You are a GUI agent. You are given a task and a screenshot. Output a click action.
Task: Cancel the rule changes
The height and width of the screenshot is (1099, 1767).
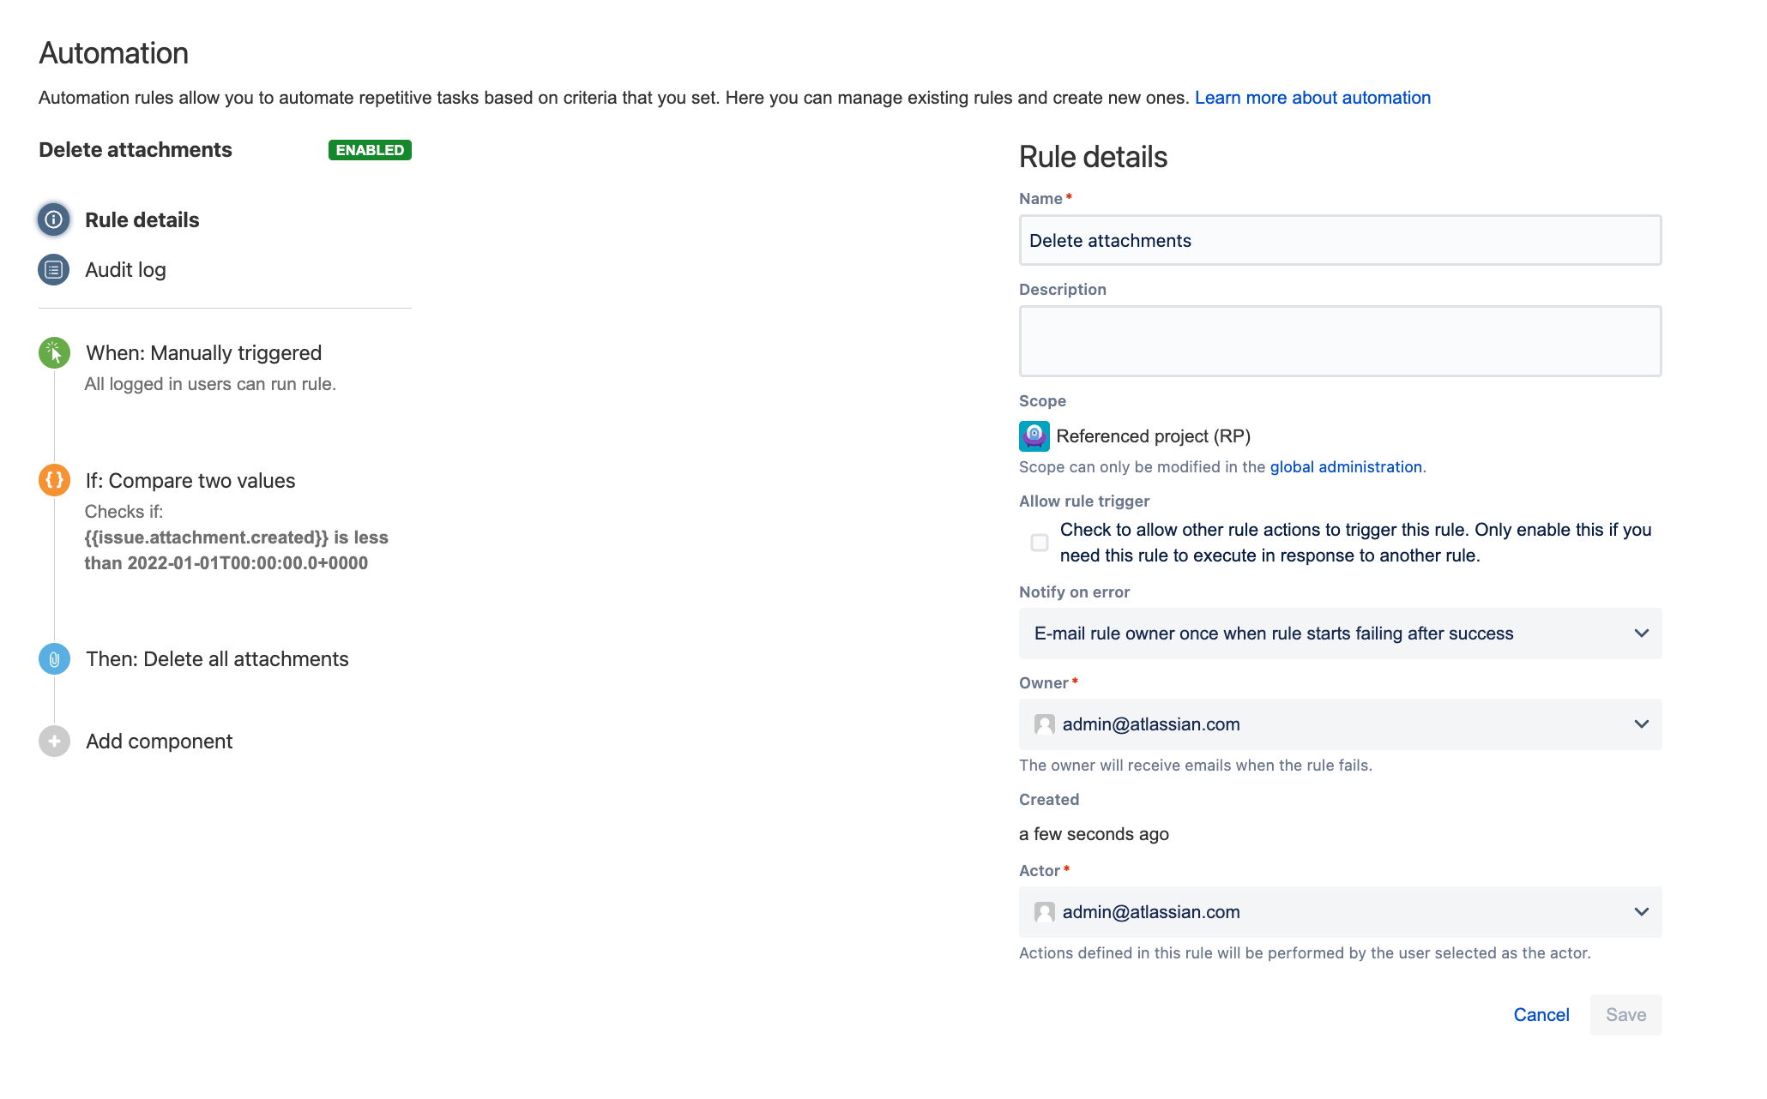pos(1541,1014)
